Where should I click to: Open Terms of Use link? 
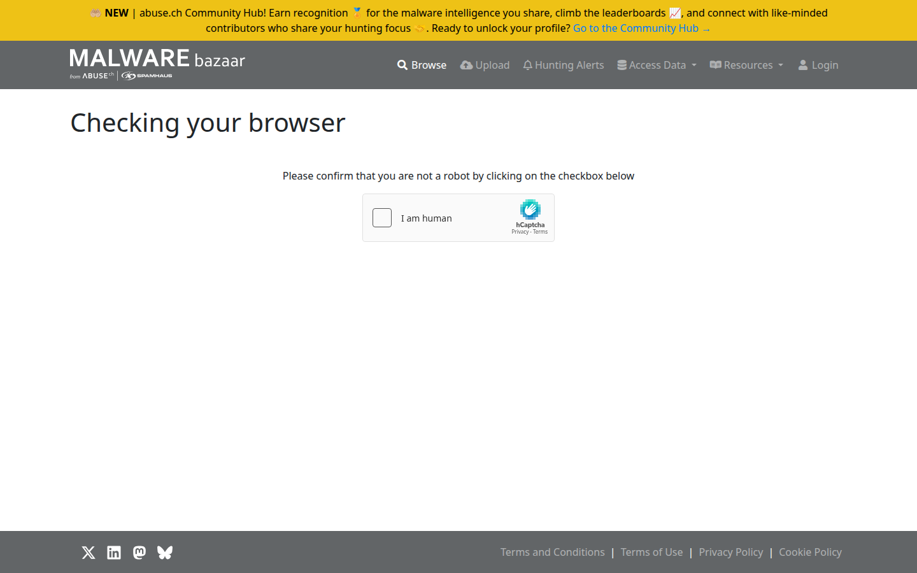[651, 552]
